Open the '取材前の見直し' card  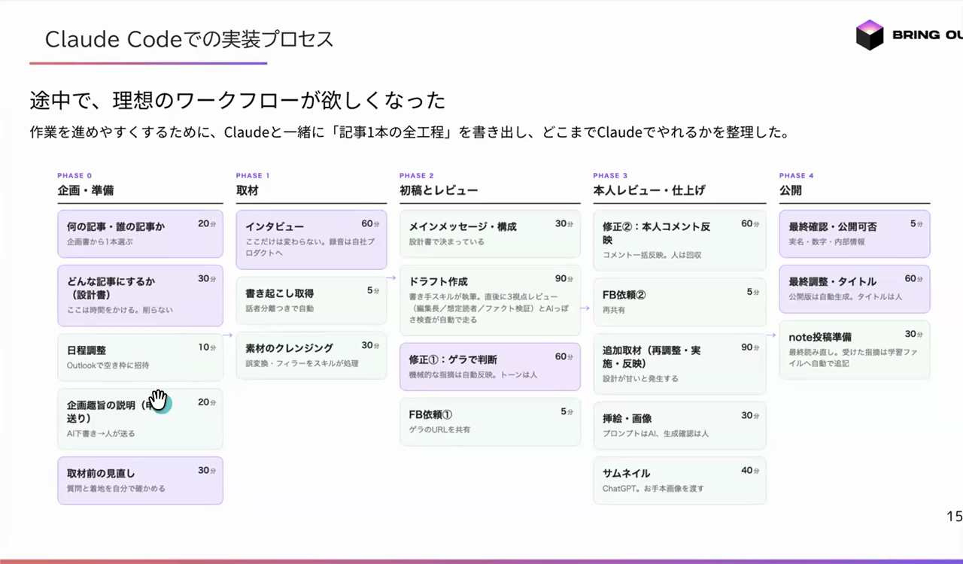coord(141,480)
